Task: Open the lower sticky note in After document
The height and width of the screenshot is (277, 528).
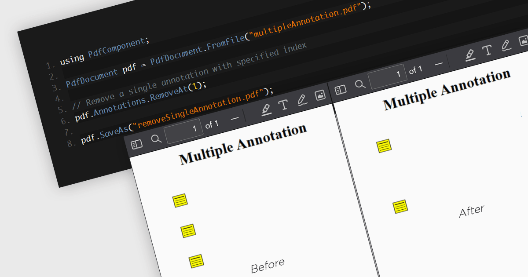Action: (400, 206)
